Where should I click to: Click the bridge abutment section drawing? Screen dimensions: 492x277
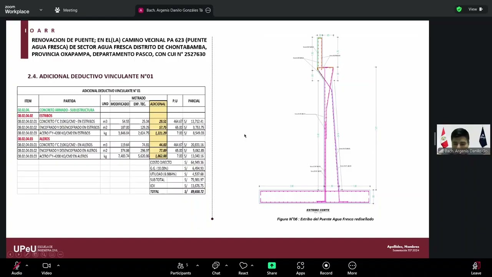point(318,119)
